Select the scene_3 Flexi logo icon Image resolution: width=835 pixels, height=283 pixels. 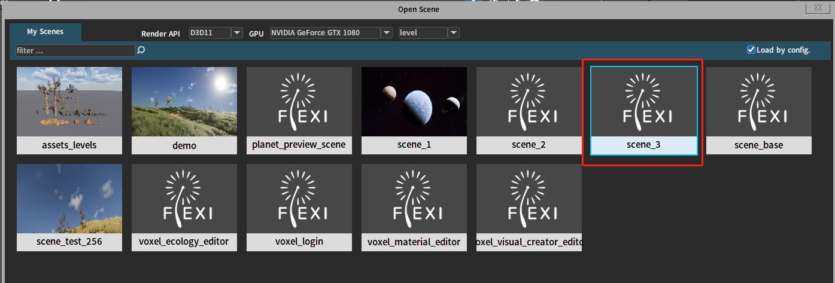[643, 101]
